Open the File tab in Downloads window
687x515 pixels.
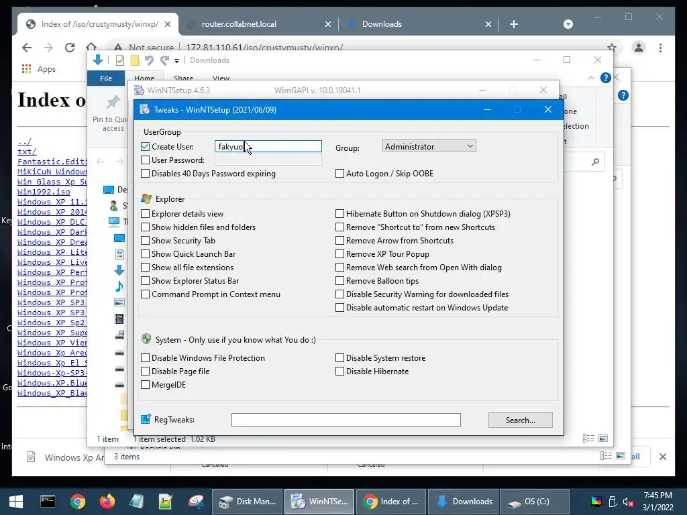click(106, 78)
